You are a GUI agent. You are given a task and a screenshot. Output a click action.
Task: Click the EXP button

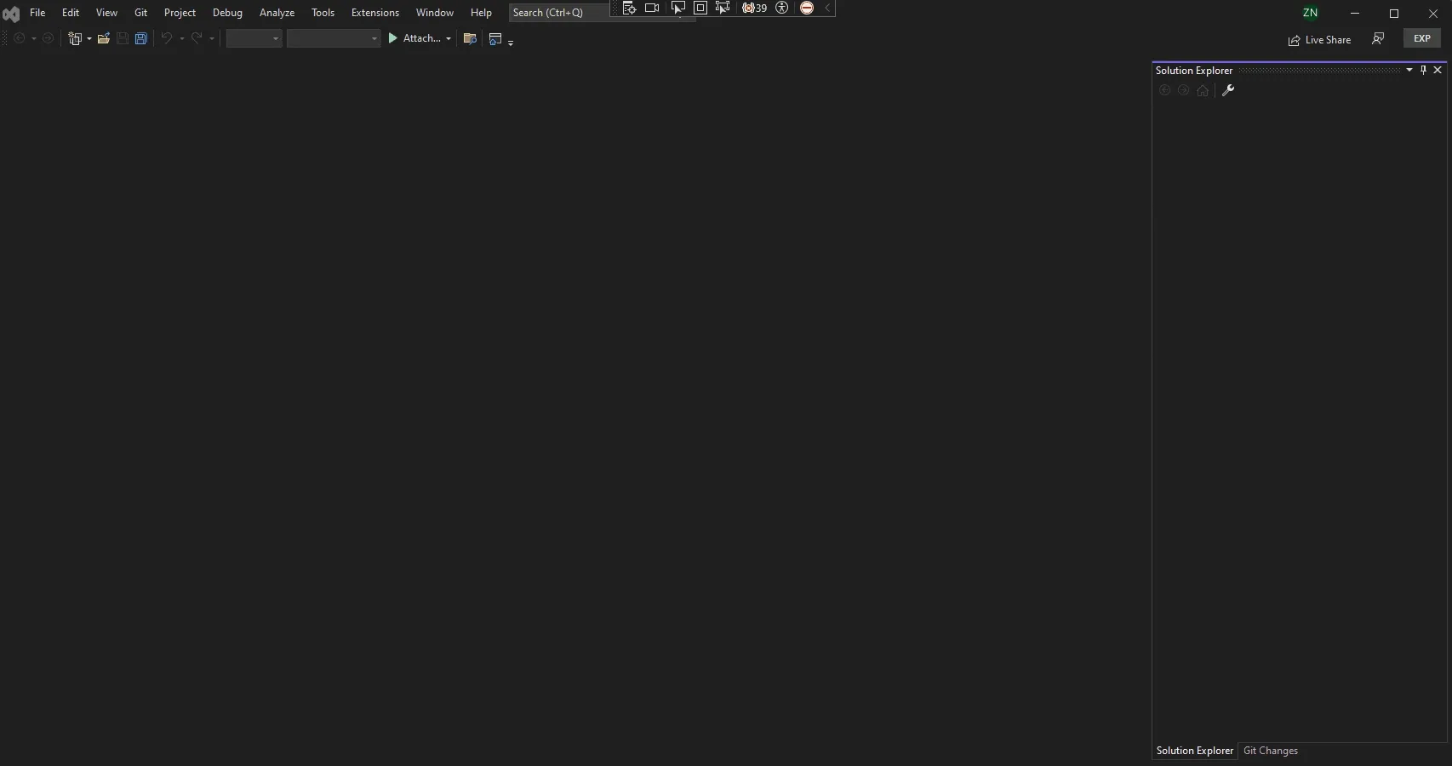1421,38
